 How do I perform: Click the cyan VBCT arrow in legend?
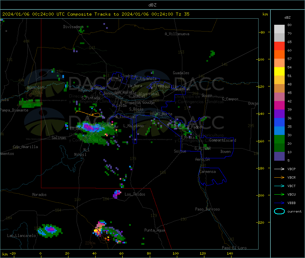(279, 186)
